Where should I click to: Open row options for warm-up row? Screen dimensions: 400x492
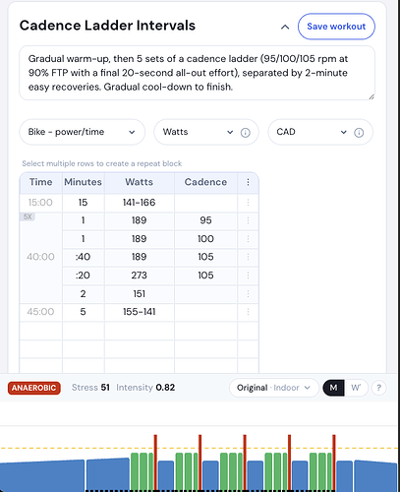pos(248,203)
